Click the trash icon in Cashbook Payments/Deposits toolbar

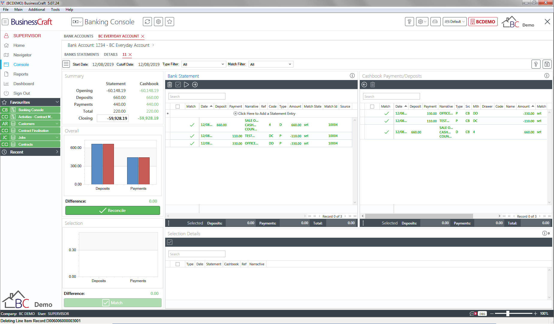click(x=373, y=85)
